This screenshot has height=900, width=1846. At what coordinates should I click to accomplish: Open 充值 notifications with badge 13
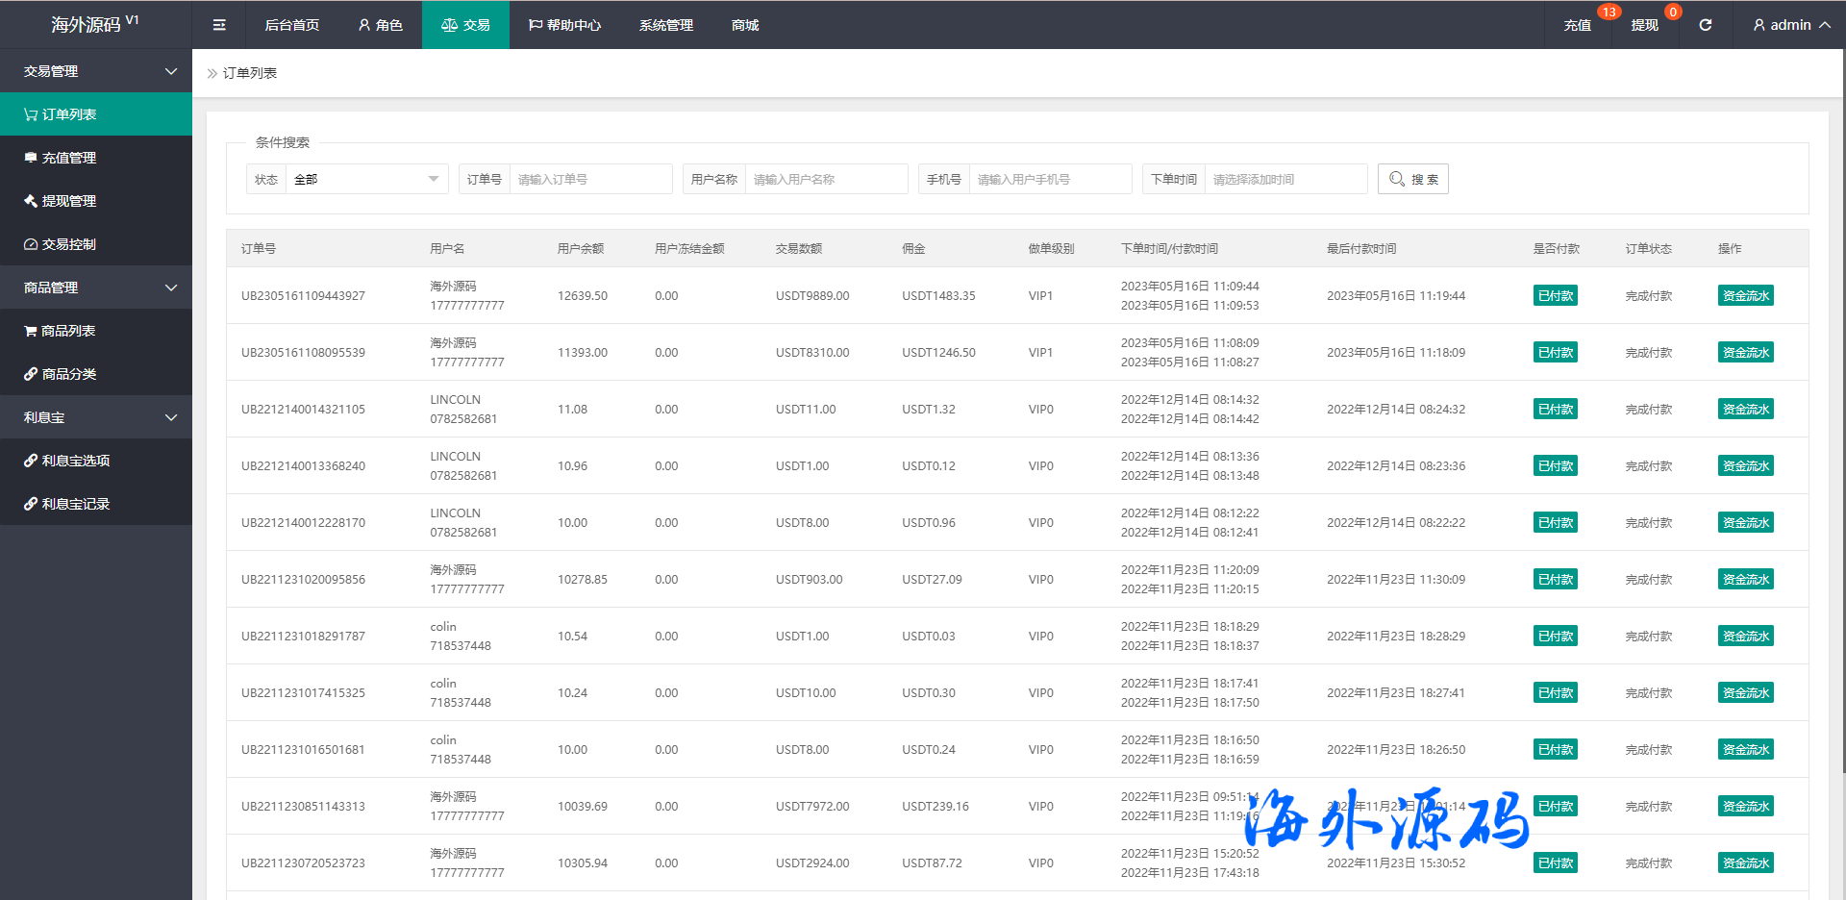point(1577,25)
